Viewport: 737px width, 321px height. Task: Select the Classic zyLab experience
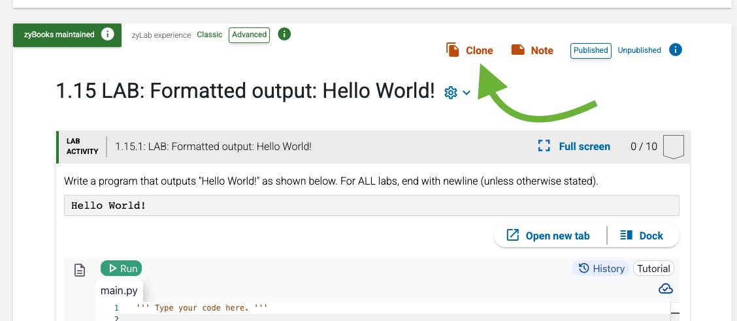tap(210, 35)
